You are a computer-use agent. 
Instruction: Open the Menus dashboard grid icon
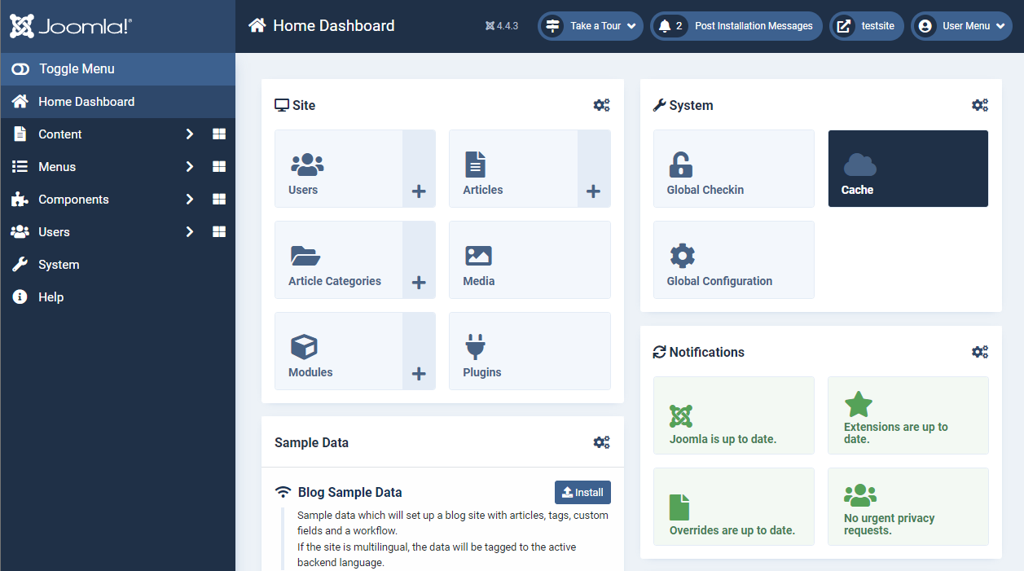(218, 167)
